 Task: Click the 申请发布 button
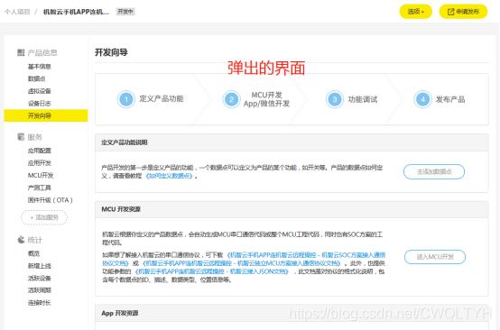[463, 12]
